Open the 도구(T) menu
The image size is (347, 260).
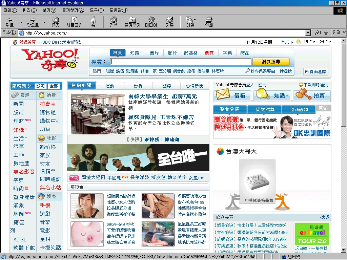click(97, 10)
